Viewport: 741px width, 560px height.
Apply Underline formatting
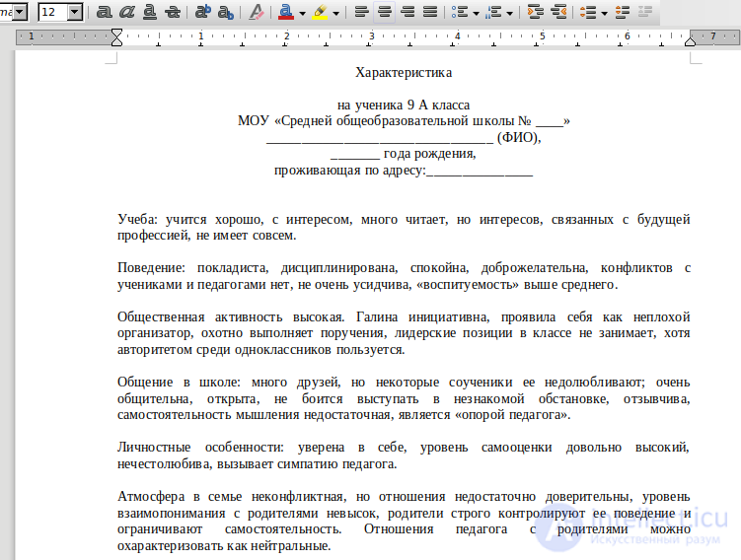coord(150,12)
